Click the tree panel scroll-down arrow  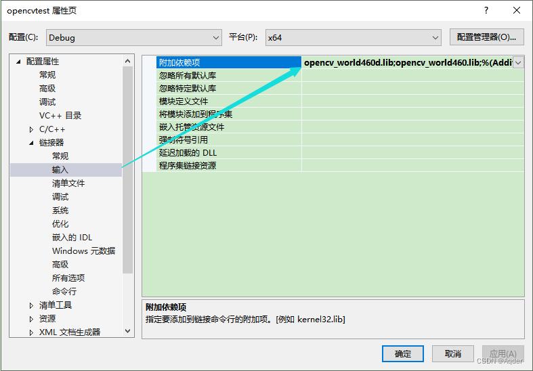128,331
